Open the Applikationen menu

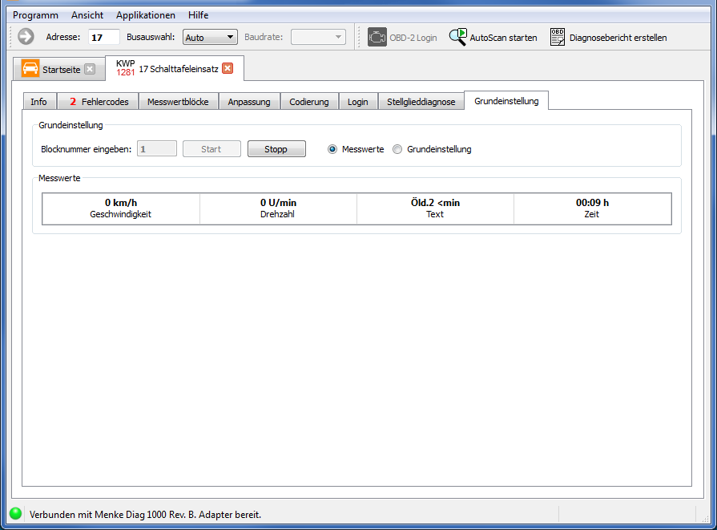pos(145,15)
